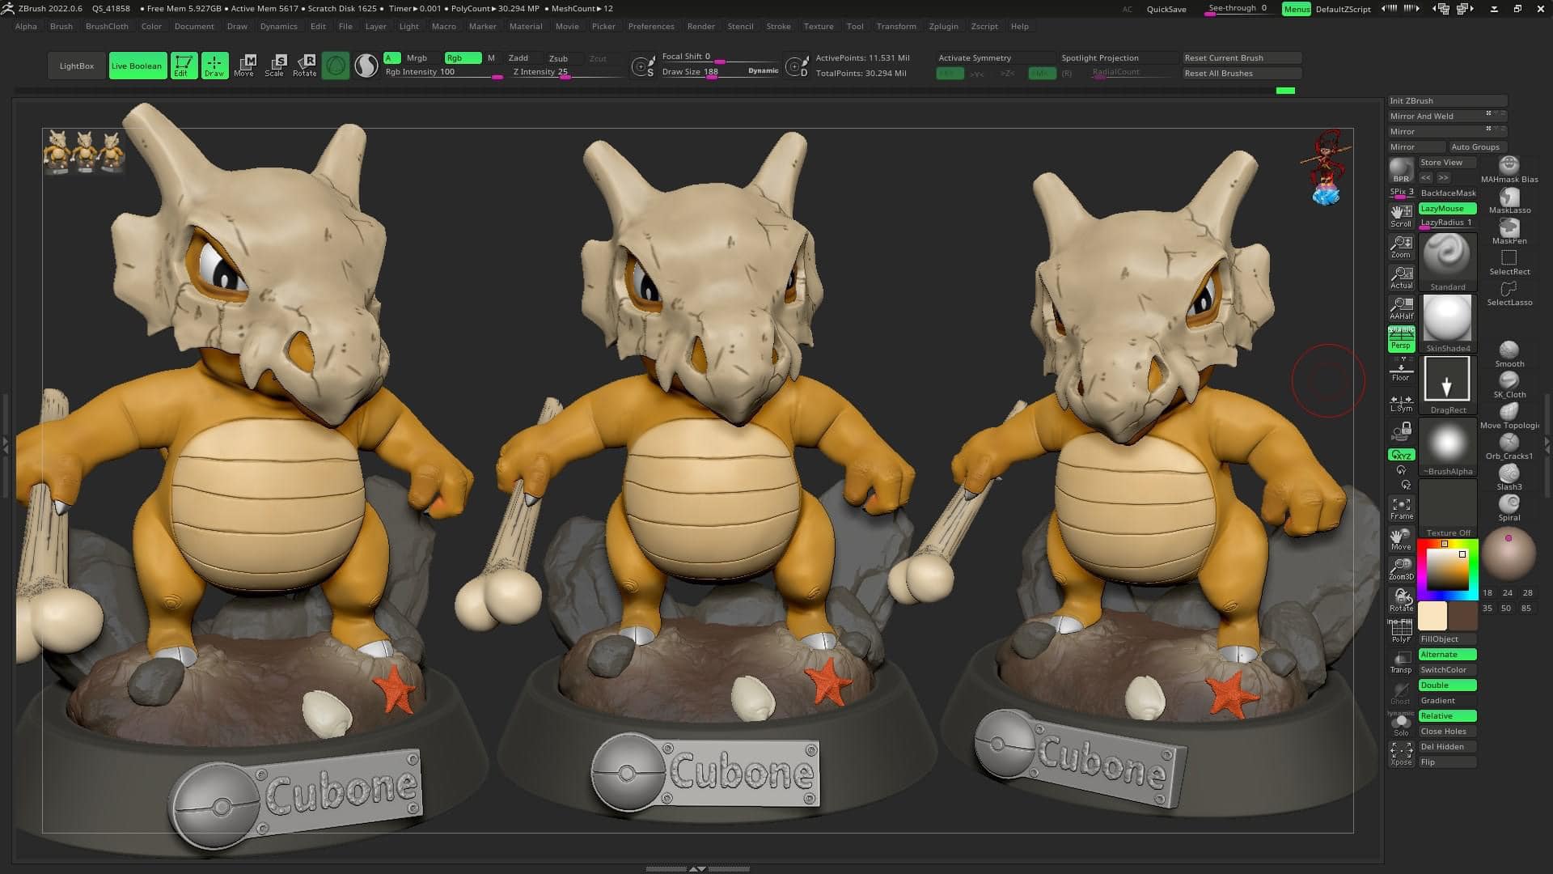This screenshot has width=1553, height=874.
Task: Click the AAHalf icon
Action: 1401,308
